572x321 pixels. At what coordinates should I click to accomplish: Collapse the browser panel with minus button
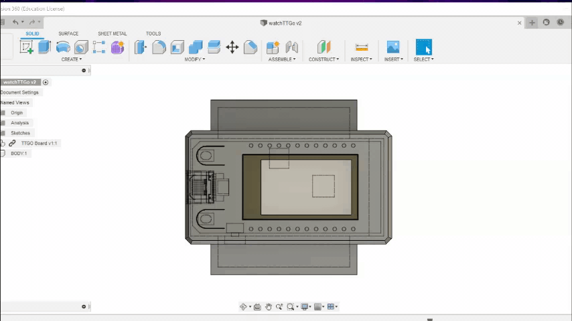tap(84, 70)
